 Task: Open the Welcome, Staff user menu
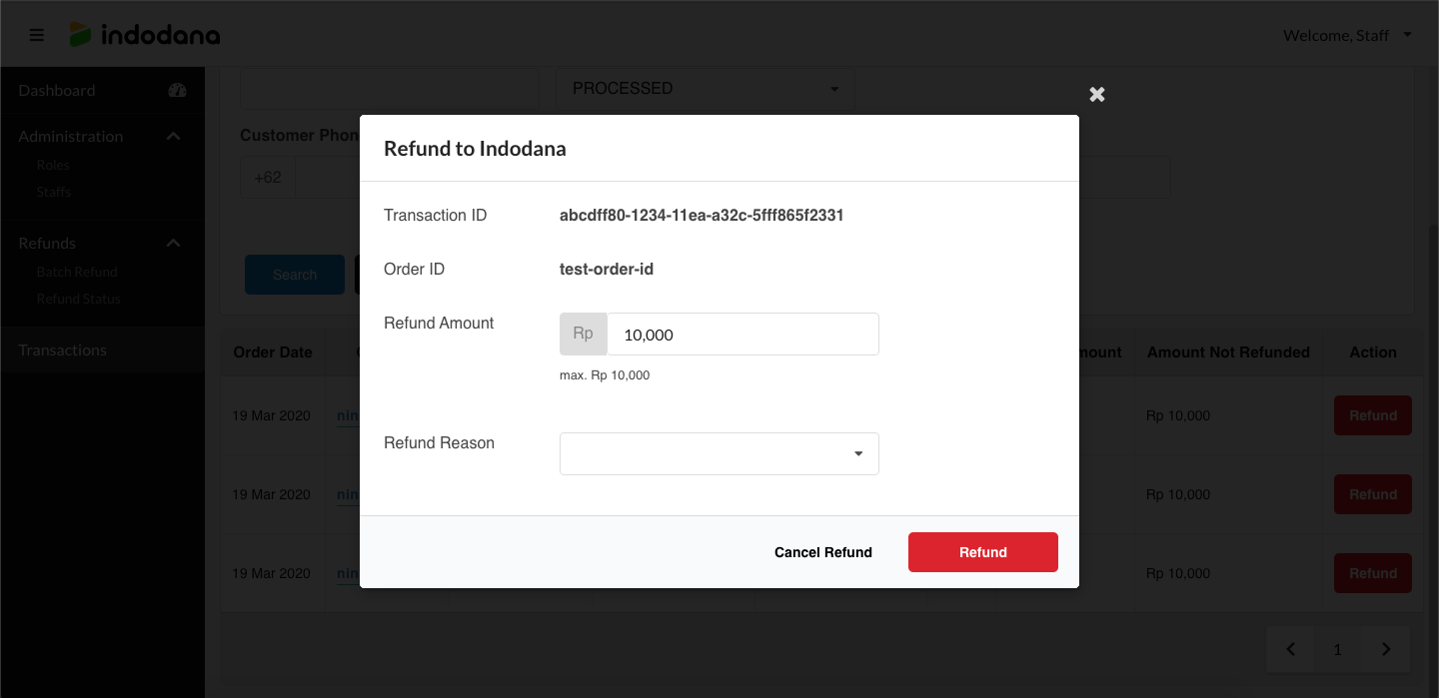click(x=1347, y=35)
